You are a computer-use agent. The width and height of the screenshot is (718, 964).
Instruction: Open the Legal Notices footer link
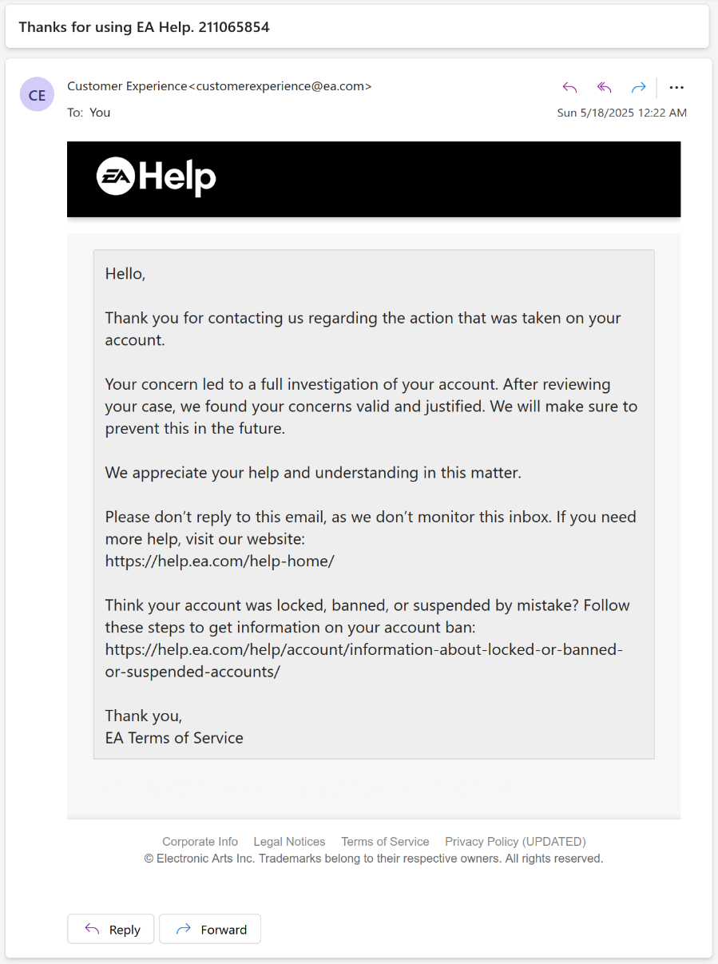coord(289,842)
